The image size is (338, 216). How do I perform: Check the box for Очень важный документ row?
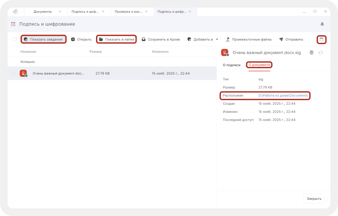pos(14,73)
